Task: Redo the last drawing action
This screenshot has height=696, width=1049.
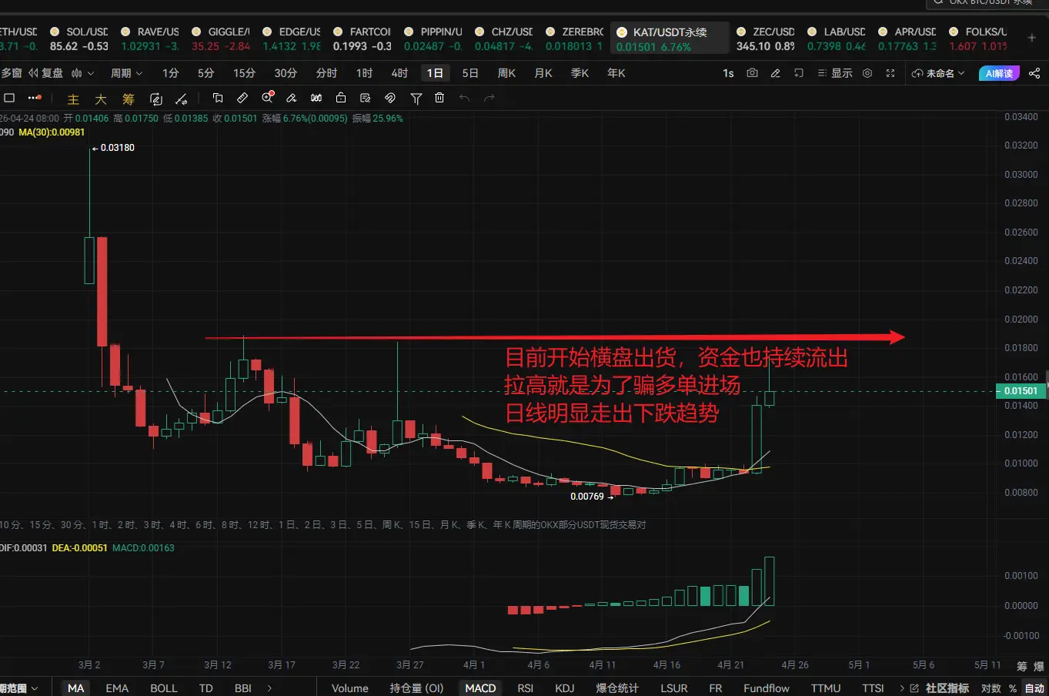Action: tap(489, 98)
